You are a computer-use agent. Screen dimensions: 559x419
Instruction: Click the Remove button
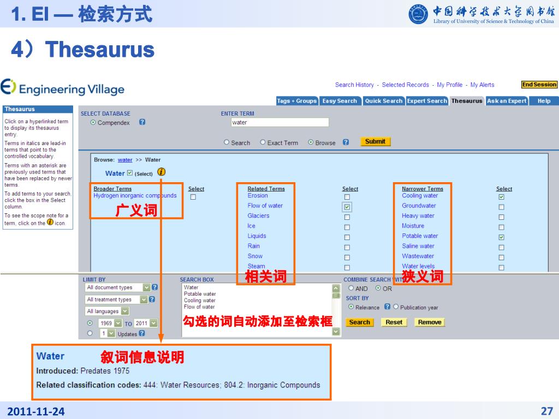[x=430, y=322]
